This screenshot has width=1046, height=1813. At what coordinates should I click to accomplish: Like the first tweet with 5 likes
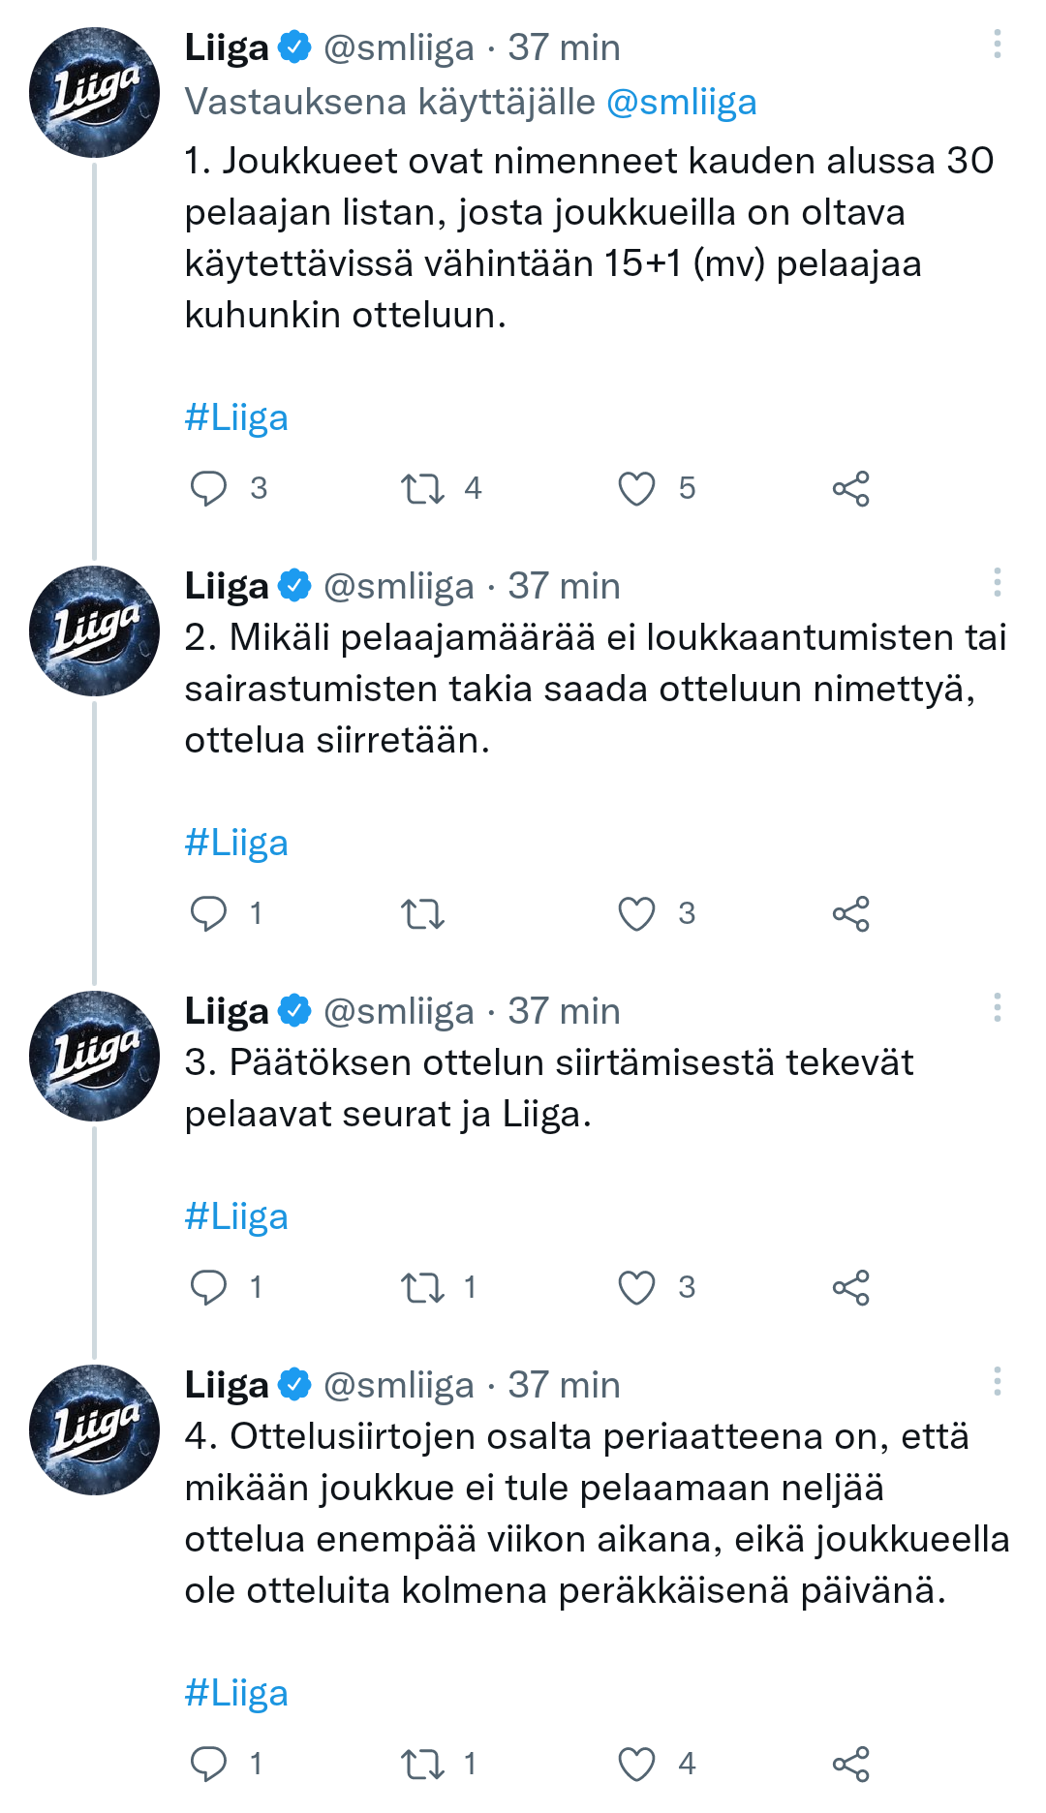[636, 488]
